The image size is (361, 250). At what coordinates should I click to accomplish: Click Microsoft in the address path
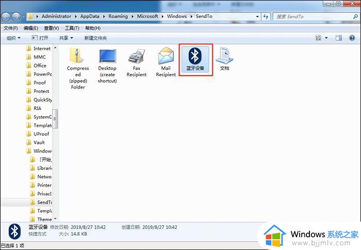147,17
